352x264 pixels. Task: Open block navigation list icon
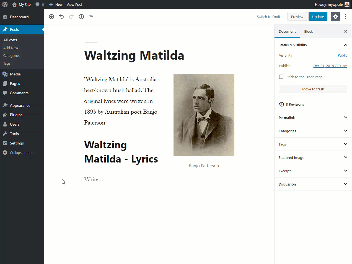(x=91, y=17)
